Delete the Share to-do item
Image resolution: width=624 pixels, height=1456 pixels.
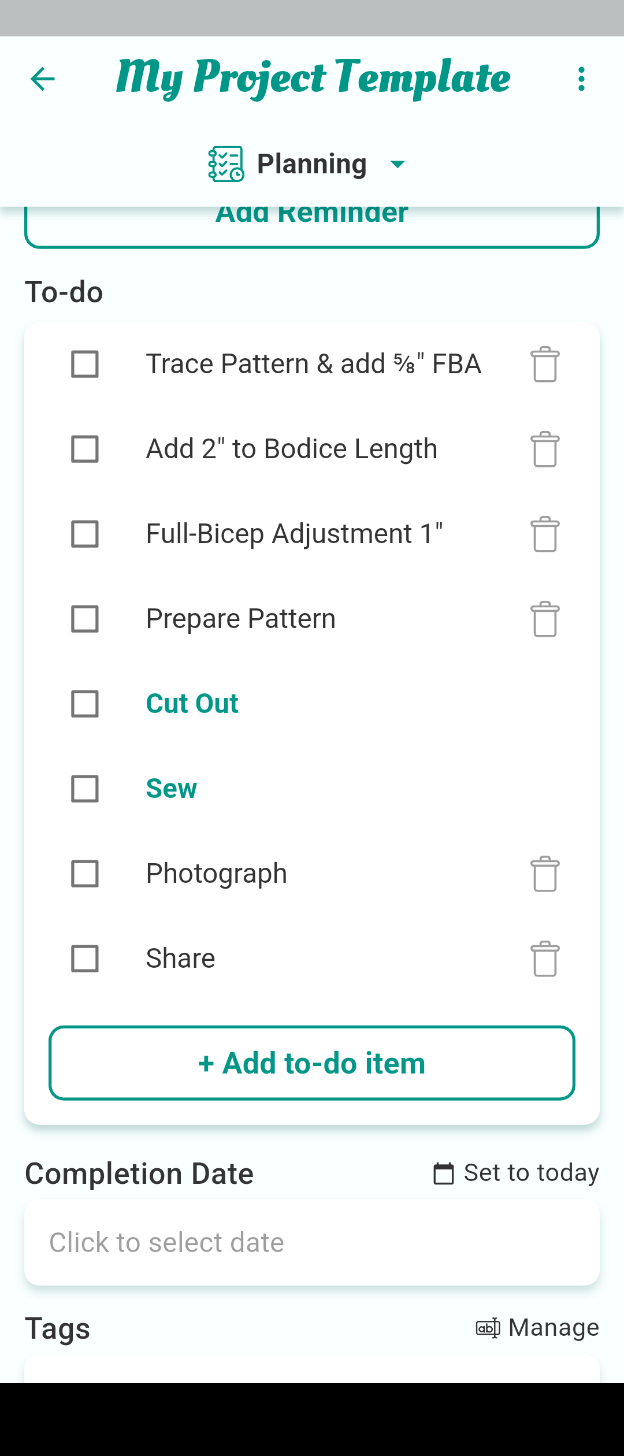pos(545,959)
